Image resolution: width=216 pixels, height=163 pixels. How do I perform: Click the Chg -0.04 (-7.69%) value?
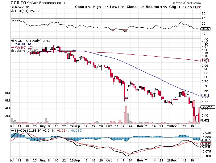[184, 7]
